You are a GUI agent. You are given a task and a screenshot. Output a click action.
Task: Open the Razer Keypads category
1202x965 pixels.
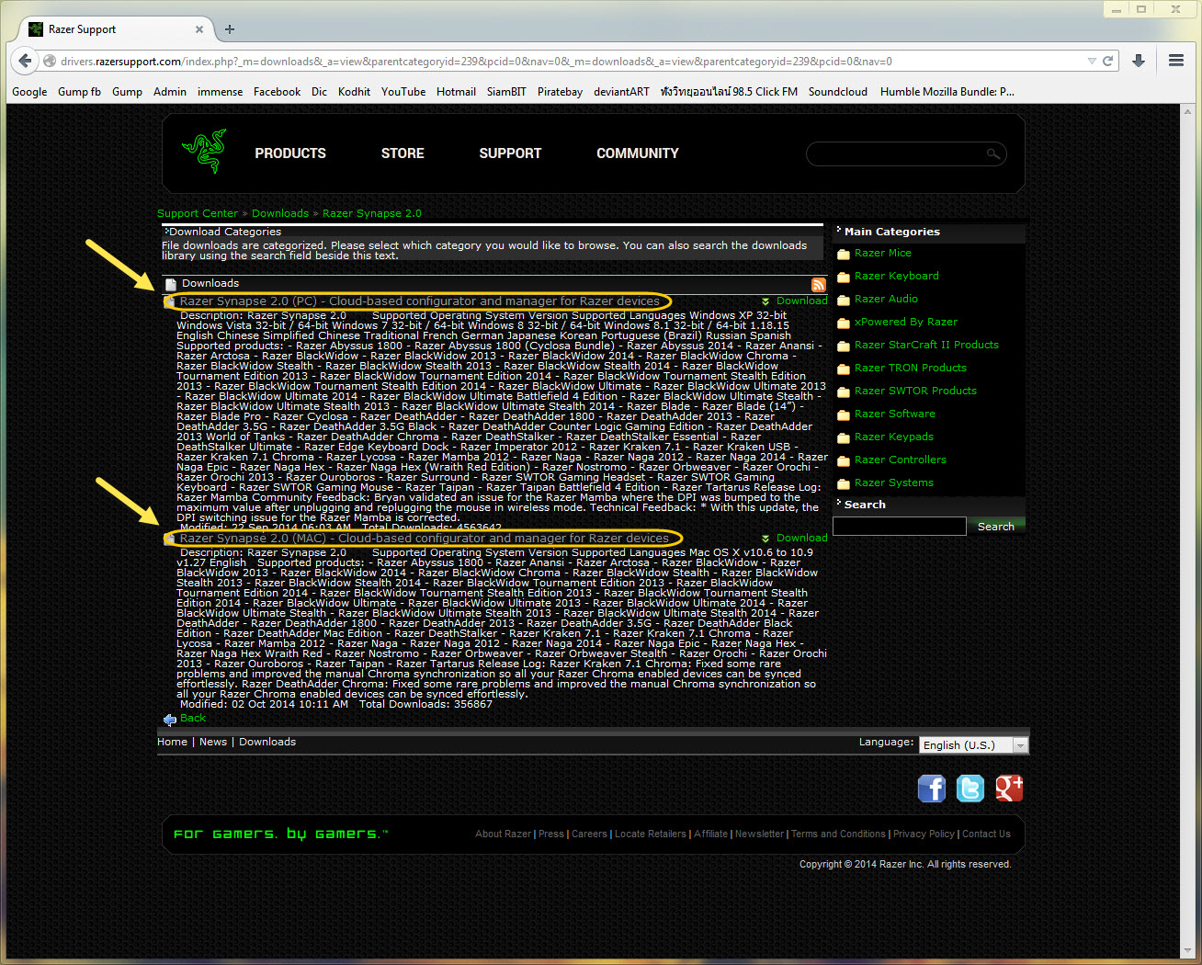pyautogui.click(x=894, y=437)
